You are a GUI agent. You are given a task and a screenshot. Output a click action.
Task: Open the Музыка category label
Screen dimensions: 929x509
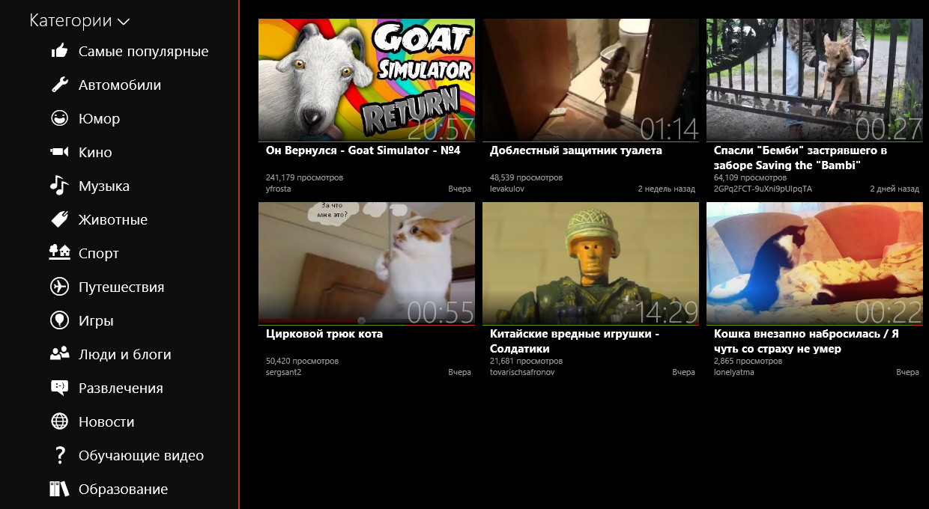pyautogui.click(x=104, y=186)
